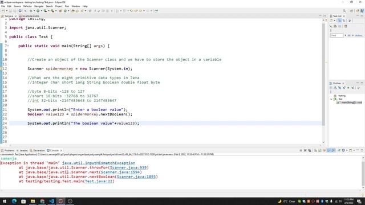Click the Debug bug icon in toolbar
Screen dimensions: 365x205
[31, 11]
